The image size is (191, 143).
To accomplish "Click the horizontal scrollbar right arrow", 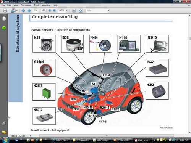I will [186, 136].
